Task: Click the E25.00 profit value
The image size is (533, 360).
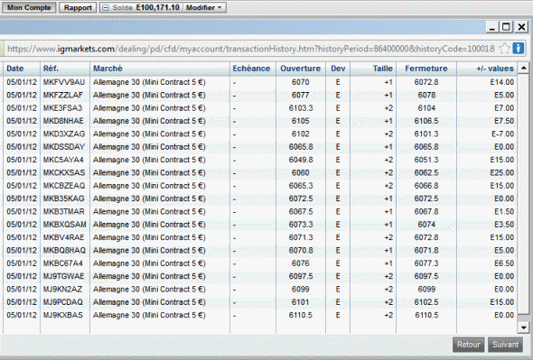Action: tap(502, 172)
